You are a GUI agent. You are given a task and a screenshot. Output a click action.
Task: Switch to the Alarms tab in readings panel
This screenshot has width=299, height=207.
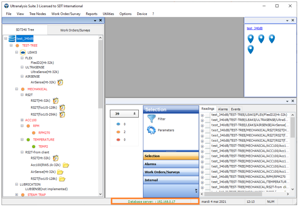coord(223,109)
